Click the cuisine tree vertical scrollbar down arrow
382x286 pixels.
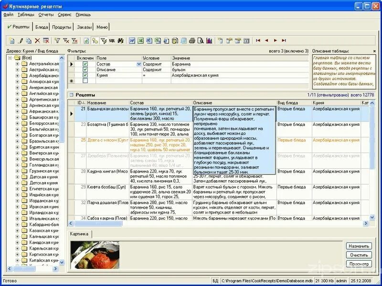[62, 263]
